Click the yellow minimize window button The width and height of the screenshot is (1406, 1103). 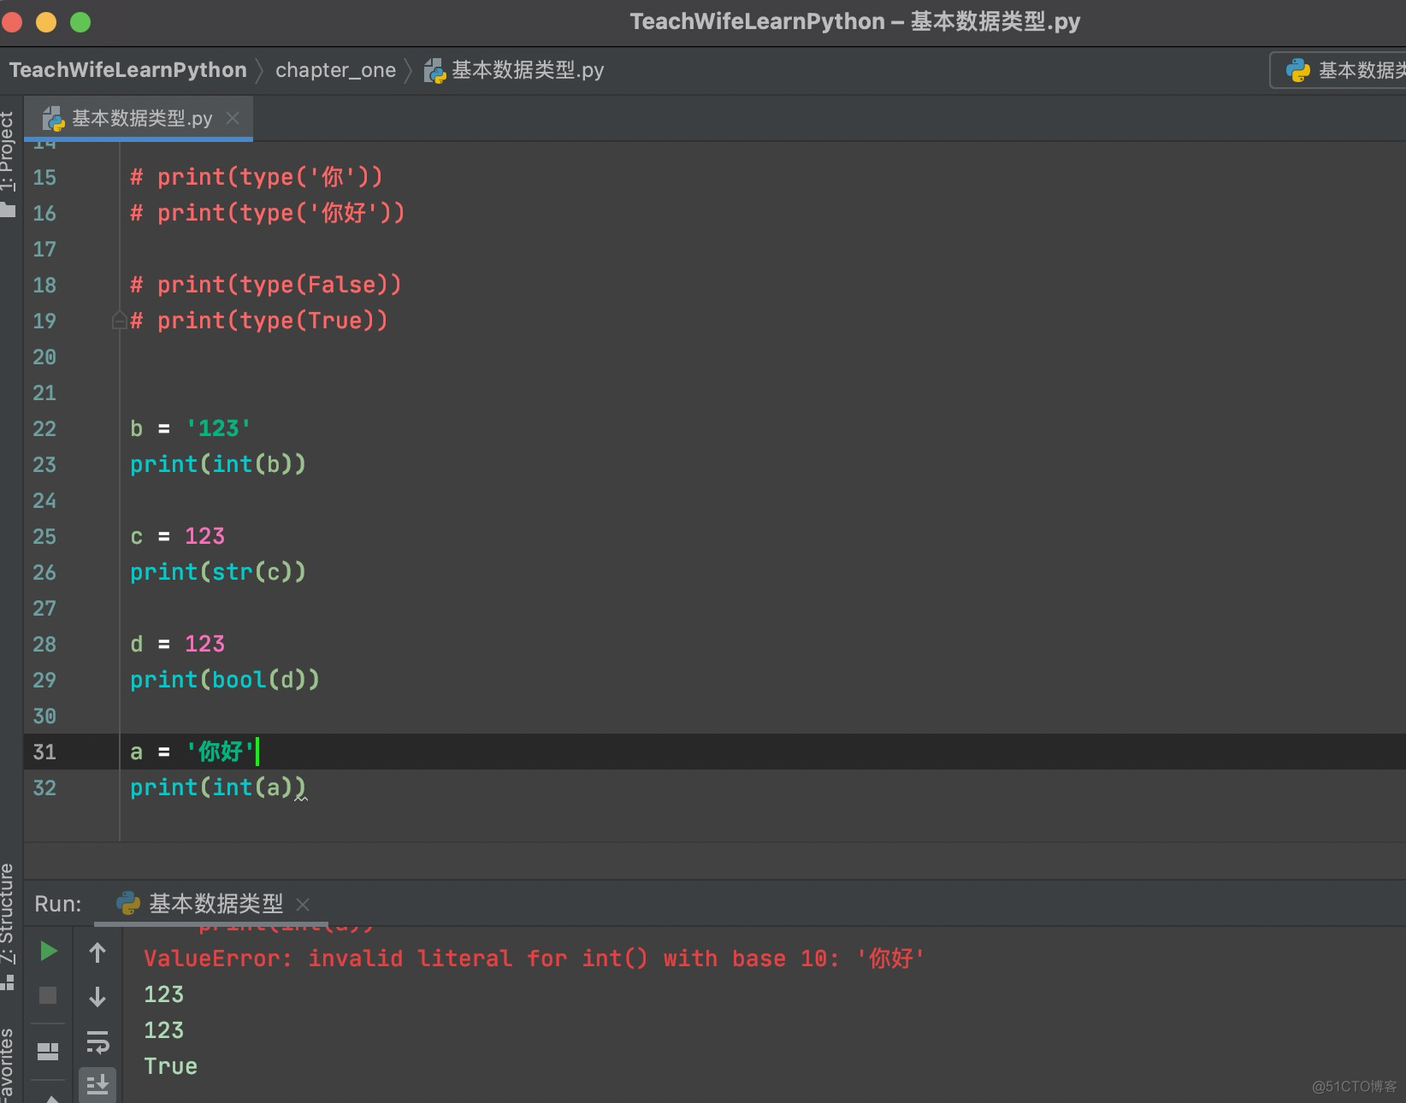[x=46, y=21]
